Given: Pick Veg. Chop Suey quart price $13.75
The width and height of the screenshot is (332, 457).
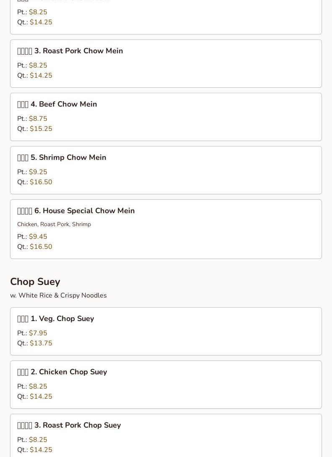Looking at the screenshot, I should 41,343.
